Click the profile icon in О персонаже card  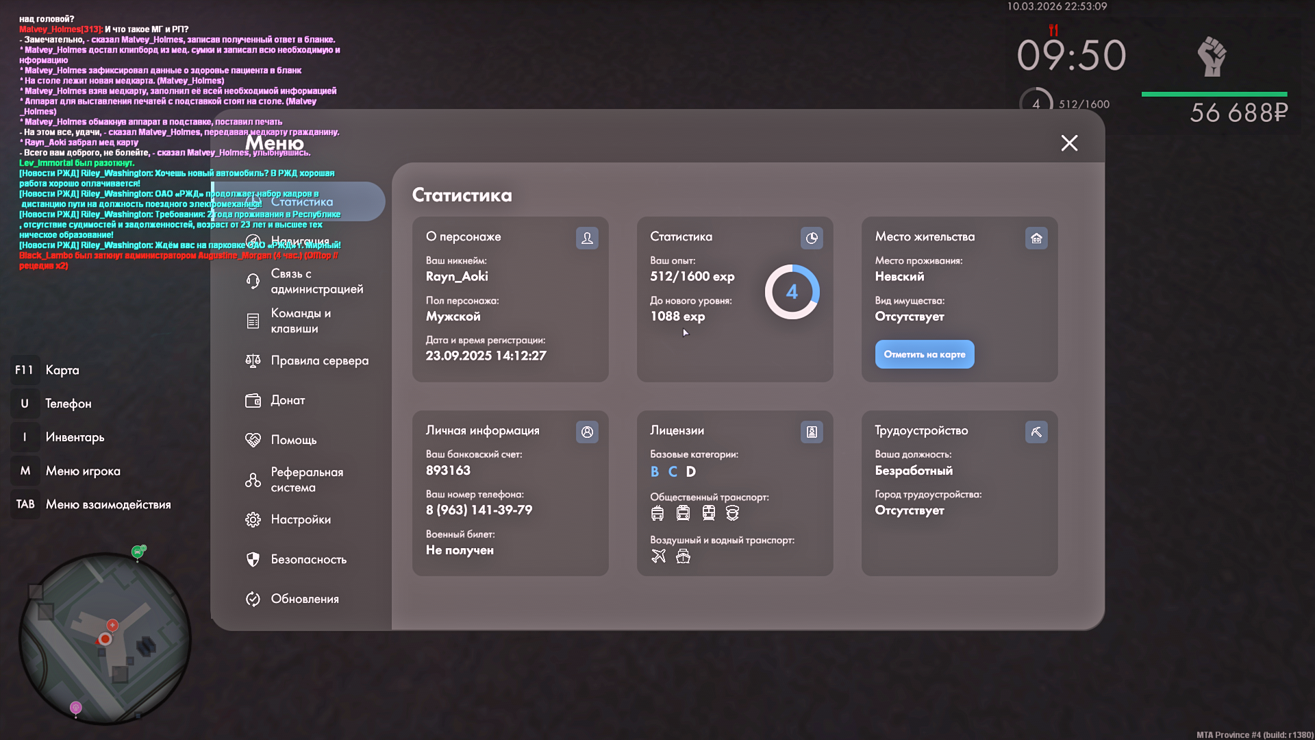point(587,238)
